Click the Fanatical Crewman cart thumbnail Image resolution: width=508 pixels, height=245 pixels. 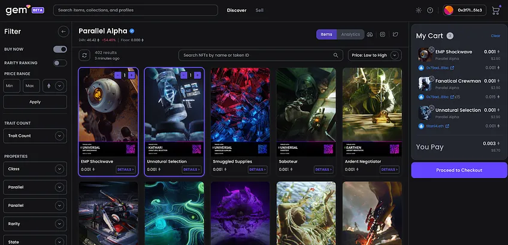point(424,84)
